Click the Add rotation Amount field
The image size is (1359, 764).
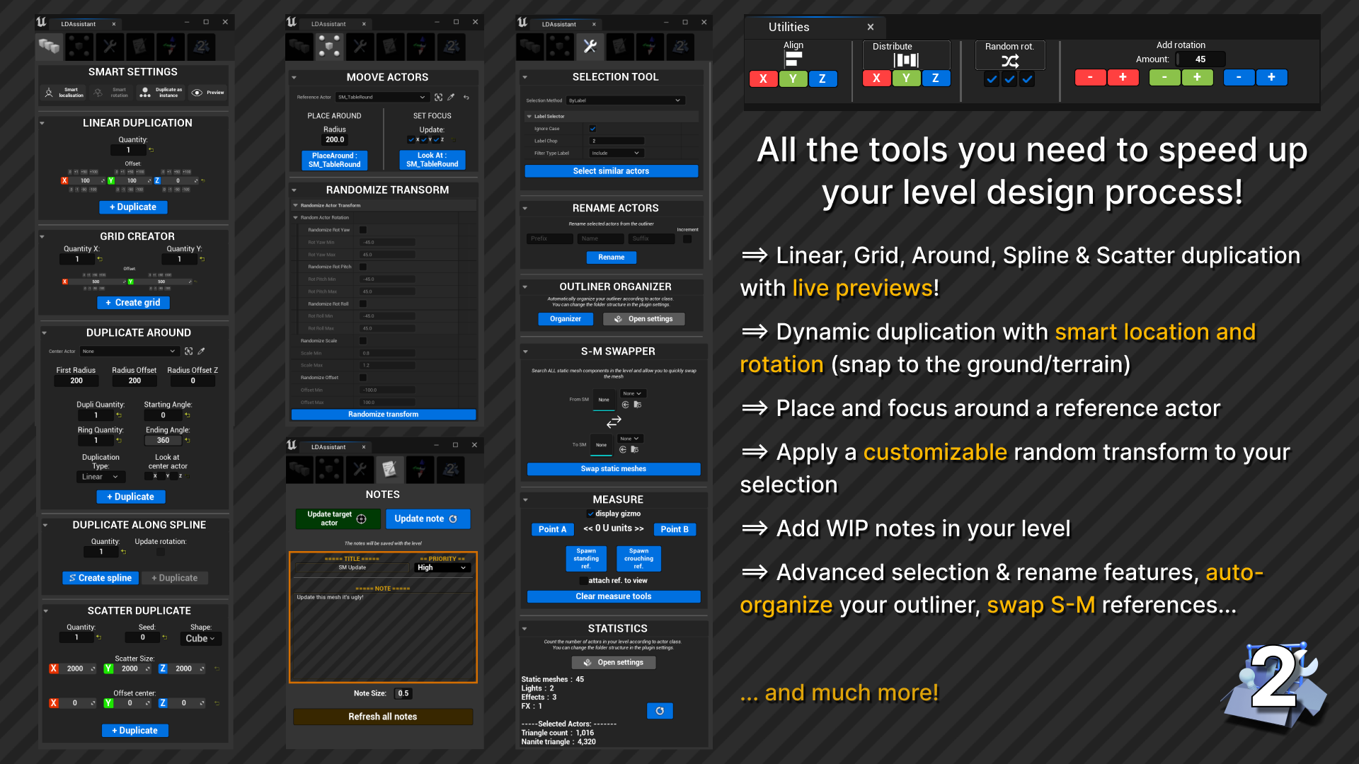[1200, 59]
